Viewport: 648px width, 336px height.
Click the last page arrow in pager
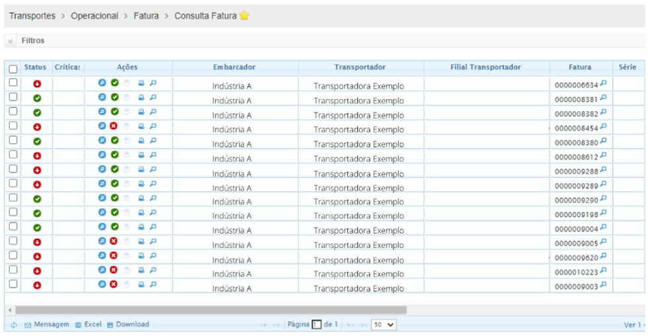pyautogui.click(x=364, y=325)
